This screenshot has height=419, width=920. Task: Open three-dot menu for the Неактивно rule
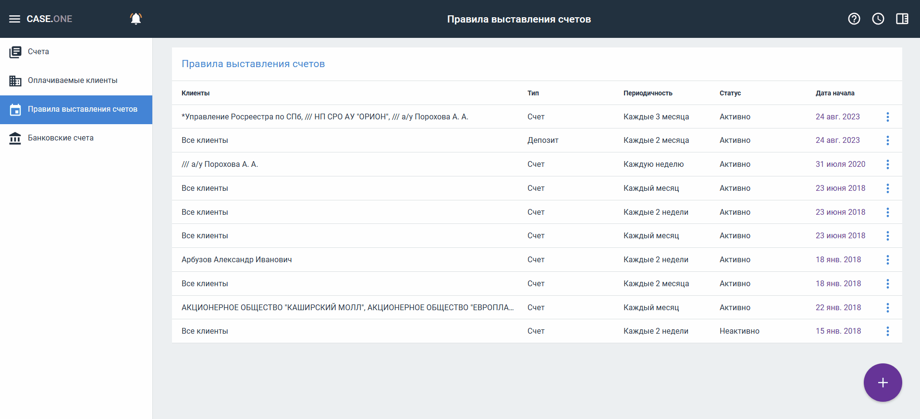[x=887, y=331]
